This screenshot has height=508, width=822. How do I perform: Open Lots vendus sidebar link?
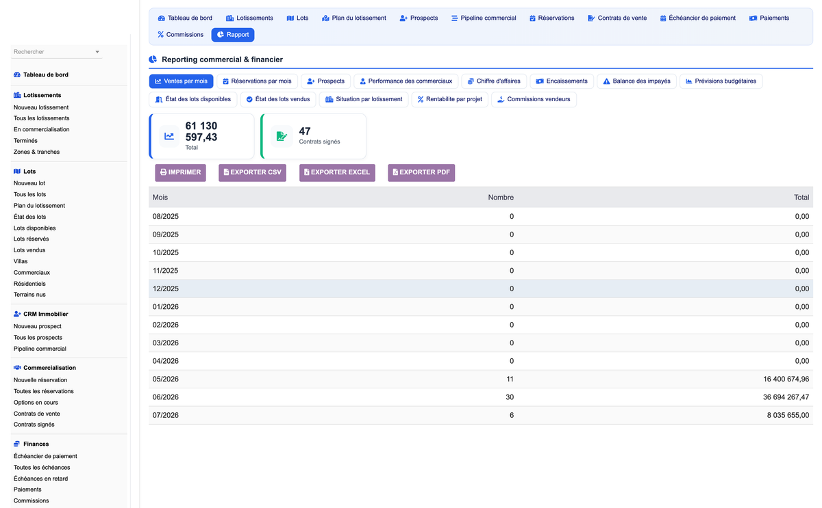pyautogui.click(x=29, y=250)
